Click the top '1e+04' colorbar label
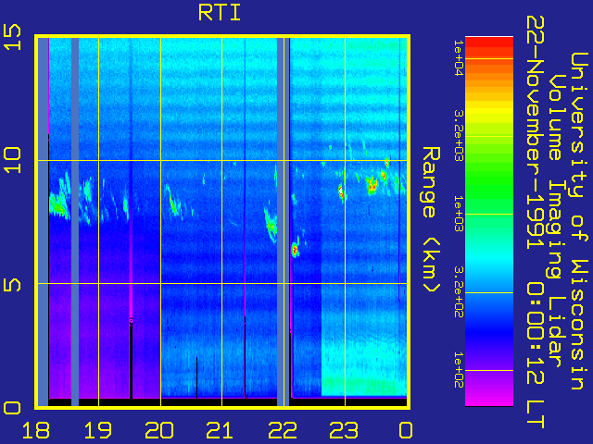The image size is (593, 444). coord(459,58)
